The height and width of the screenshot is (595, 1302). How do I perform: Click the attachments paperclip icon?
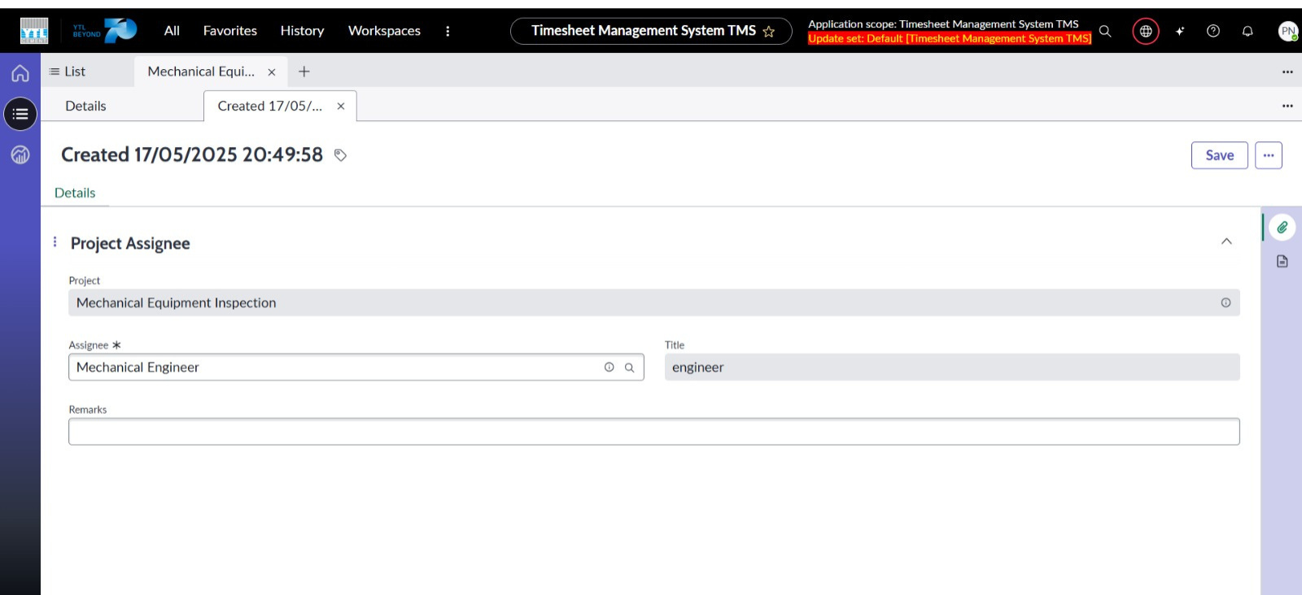pyautogui.click(x=1282, y=228)
